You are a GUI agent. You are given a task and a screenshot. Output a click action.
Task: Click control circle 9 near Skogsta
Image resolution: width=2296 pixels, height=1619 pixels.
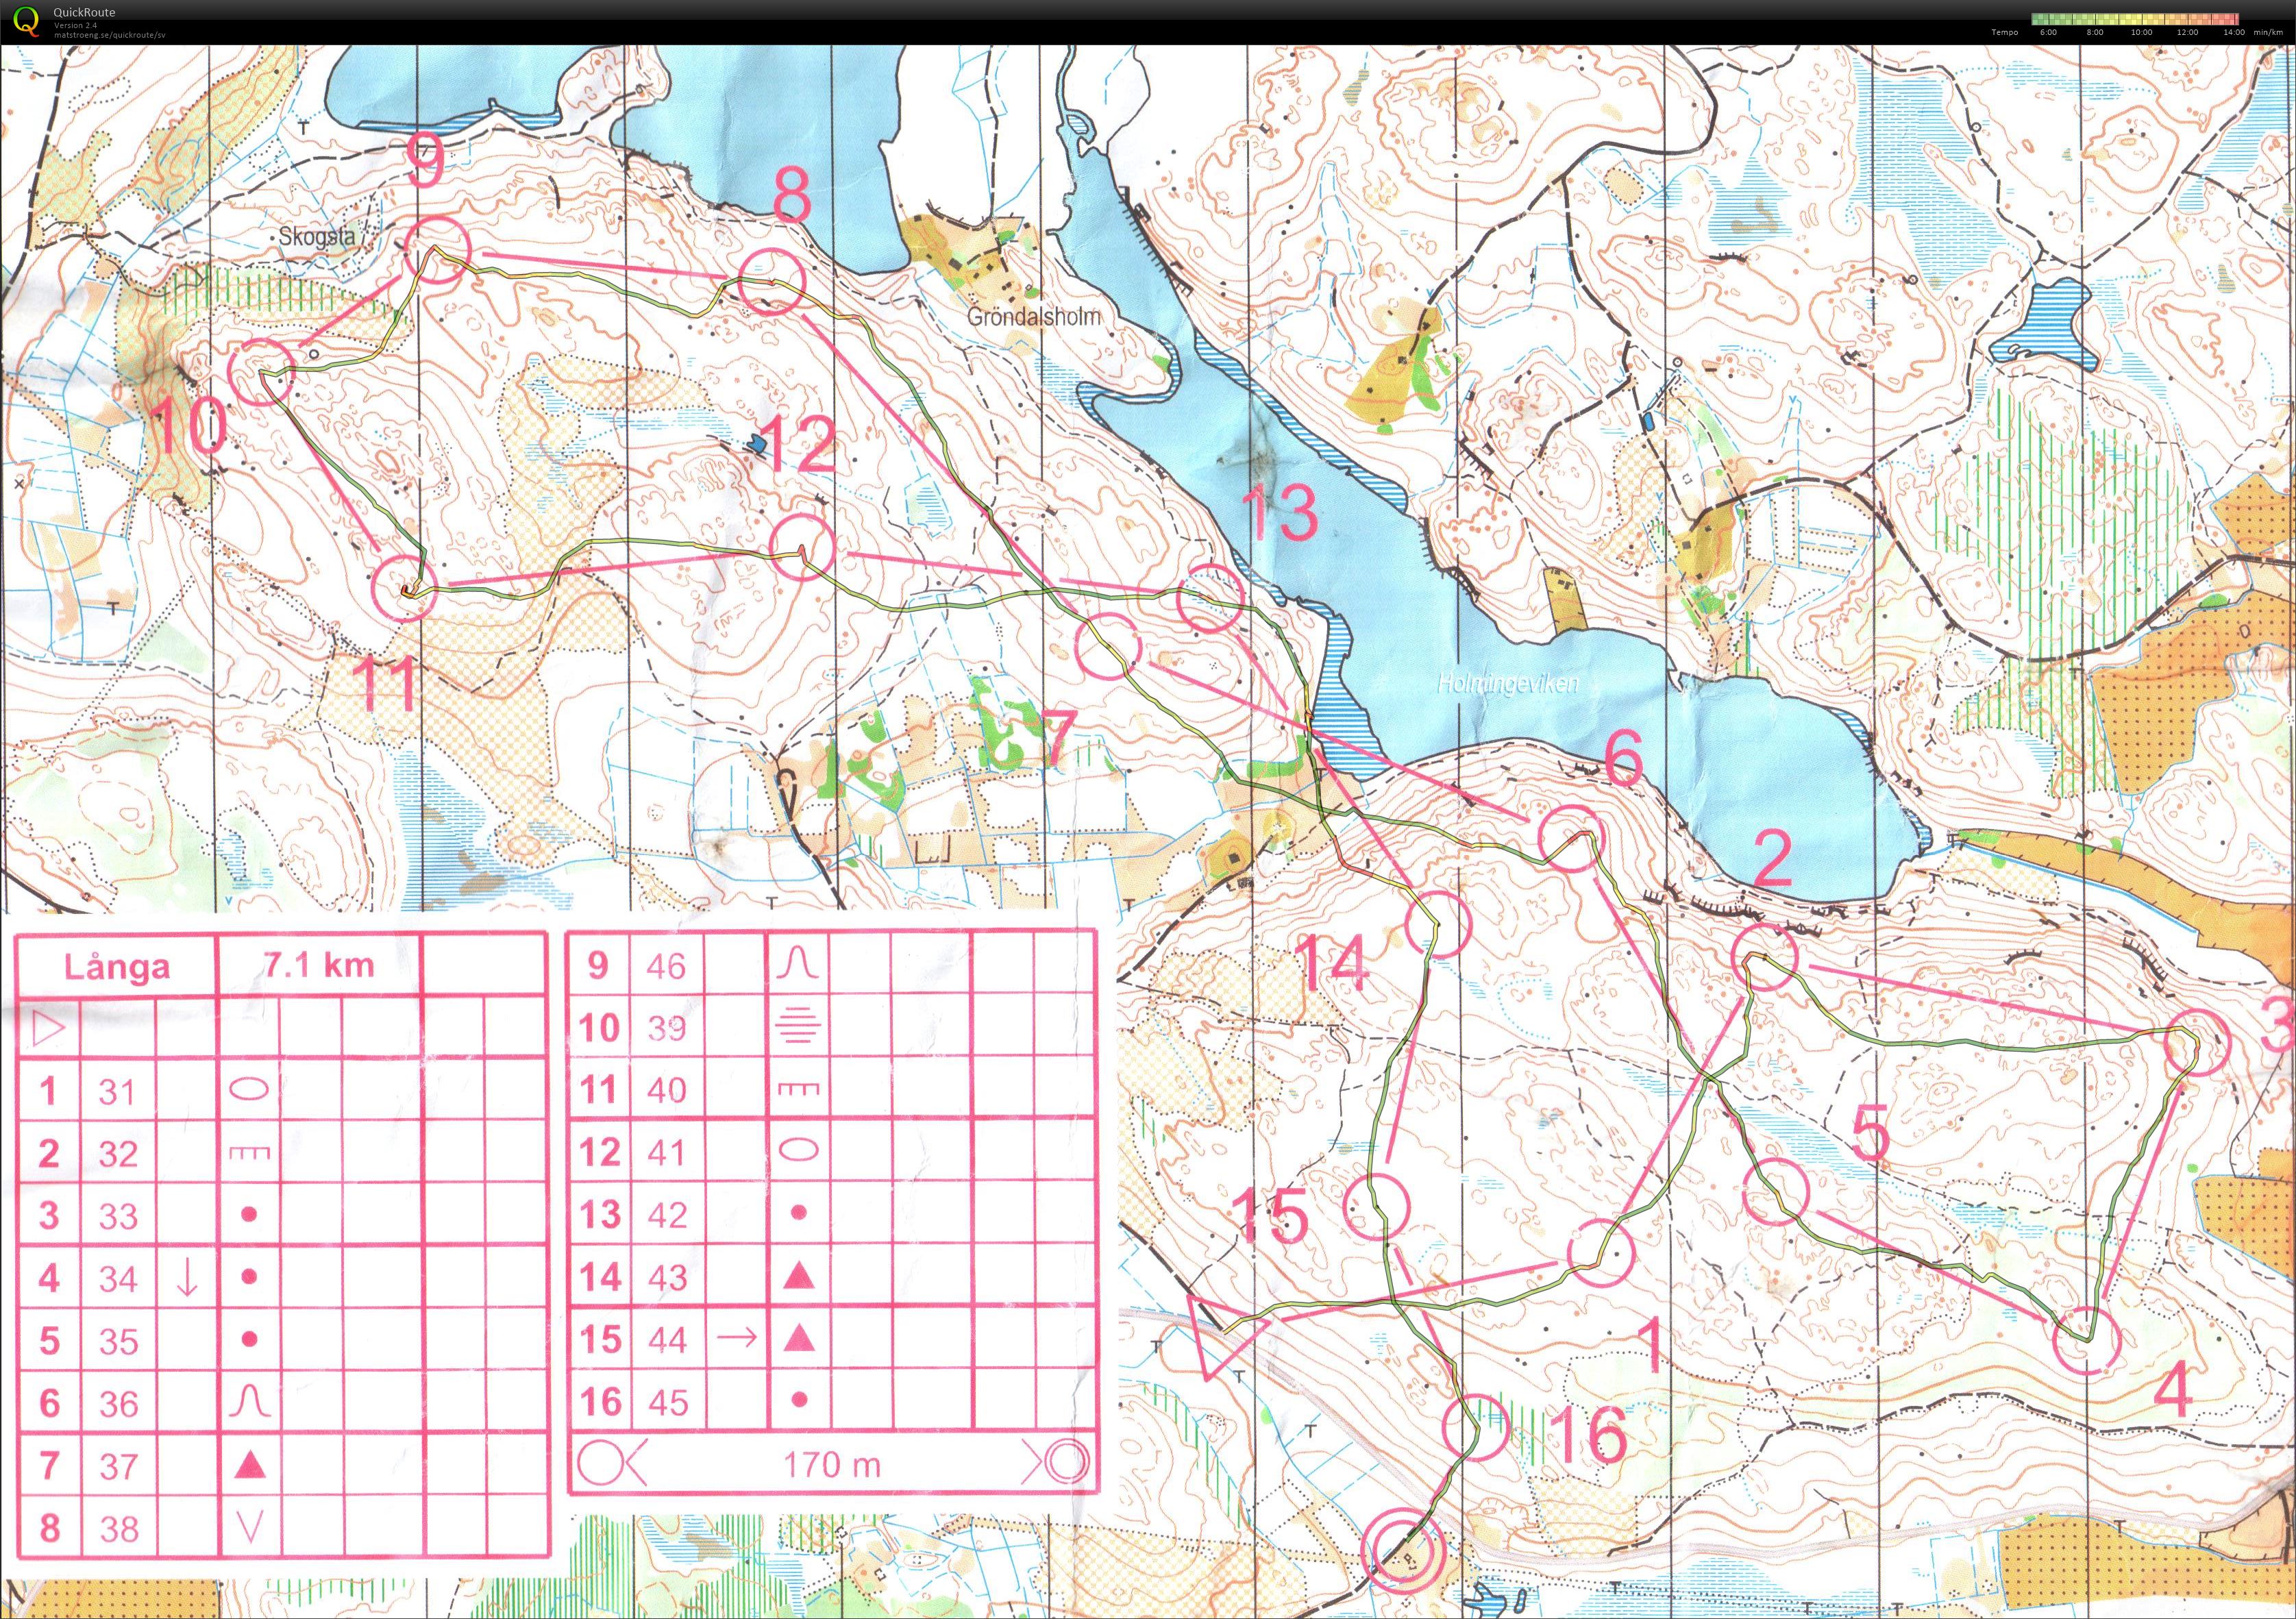click(439, 250)
